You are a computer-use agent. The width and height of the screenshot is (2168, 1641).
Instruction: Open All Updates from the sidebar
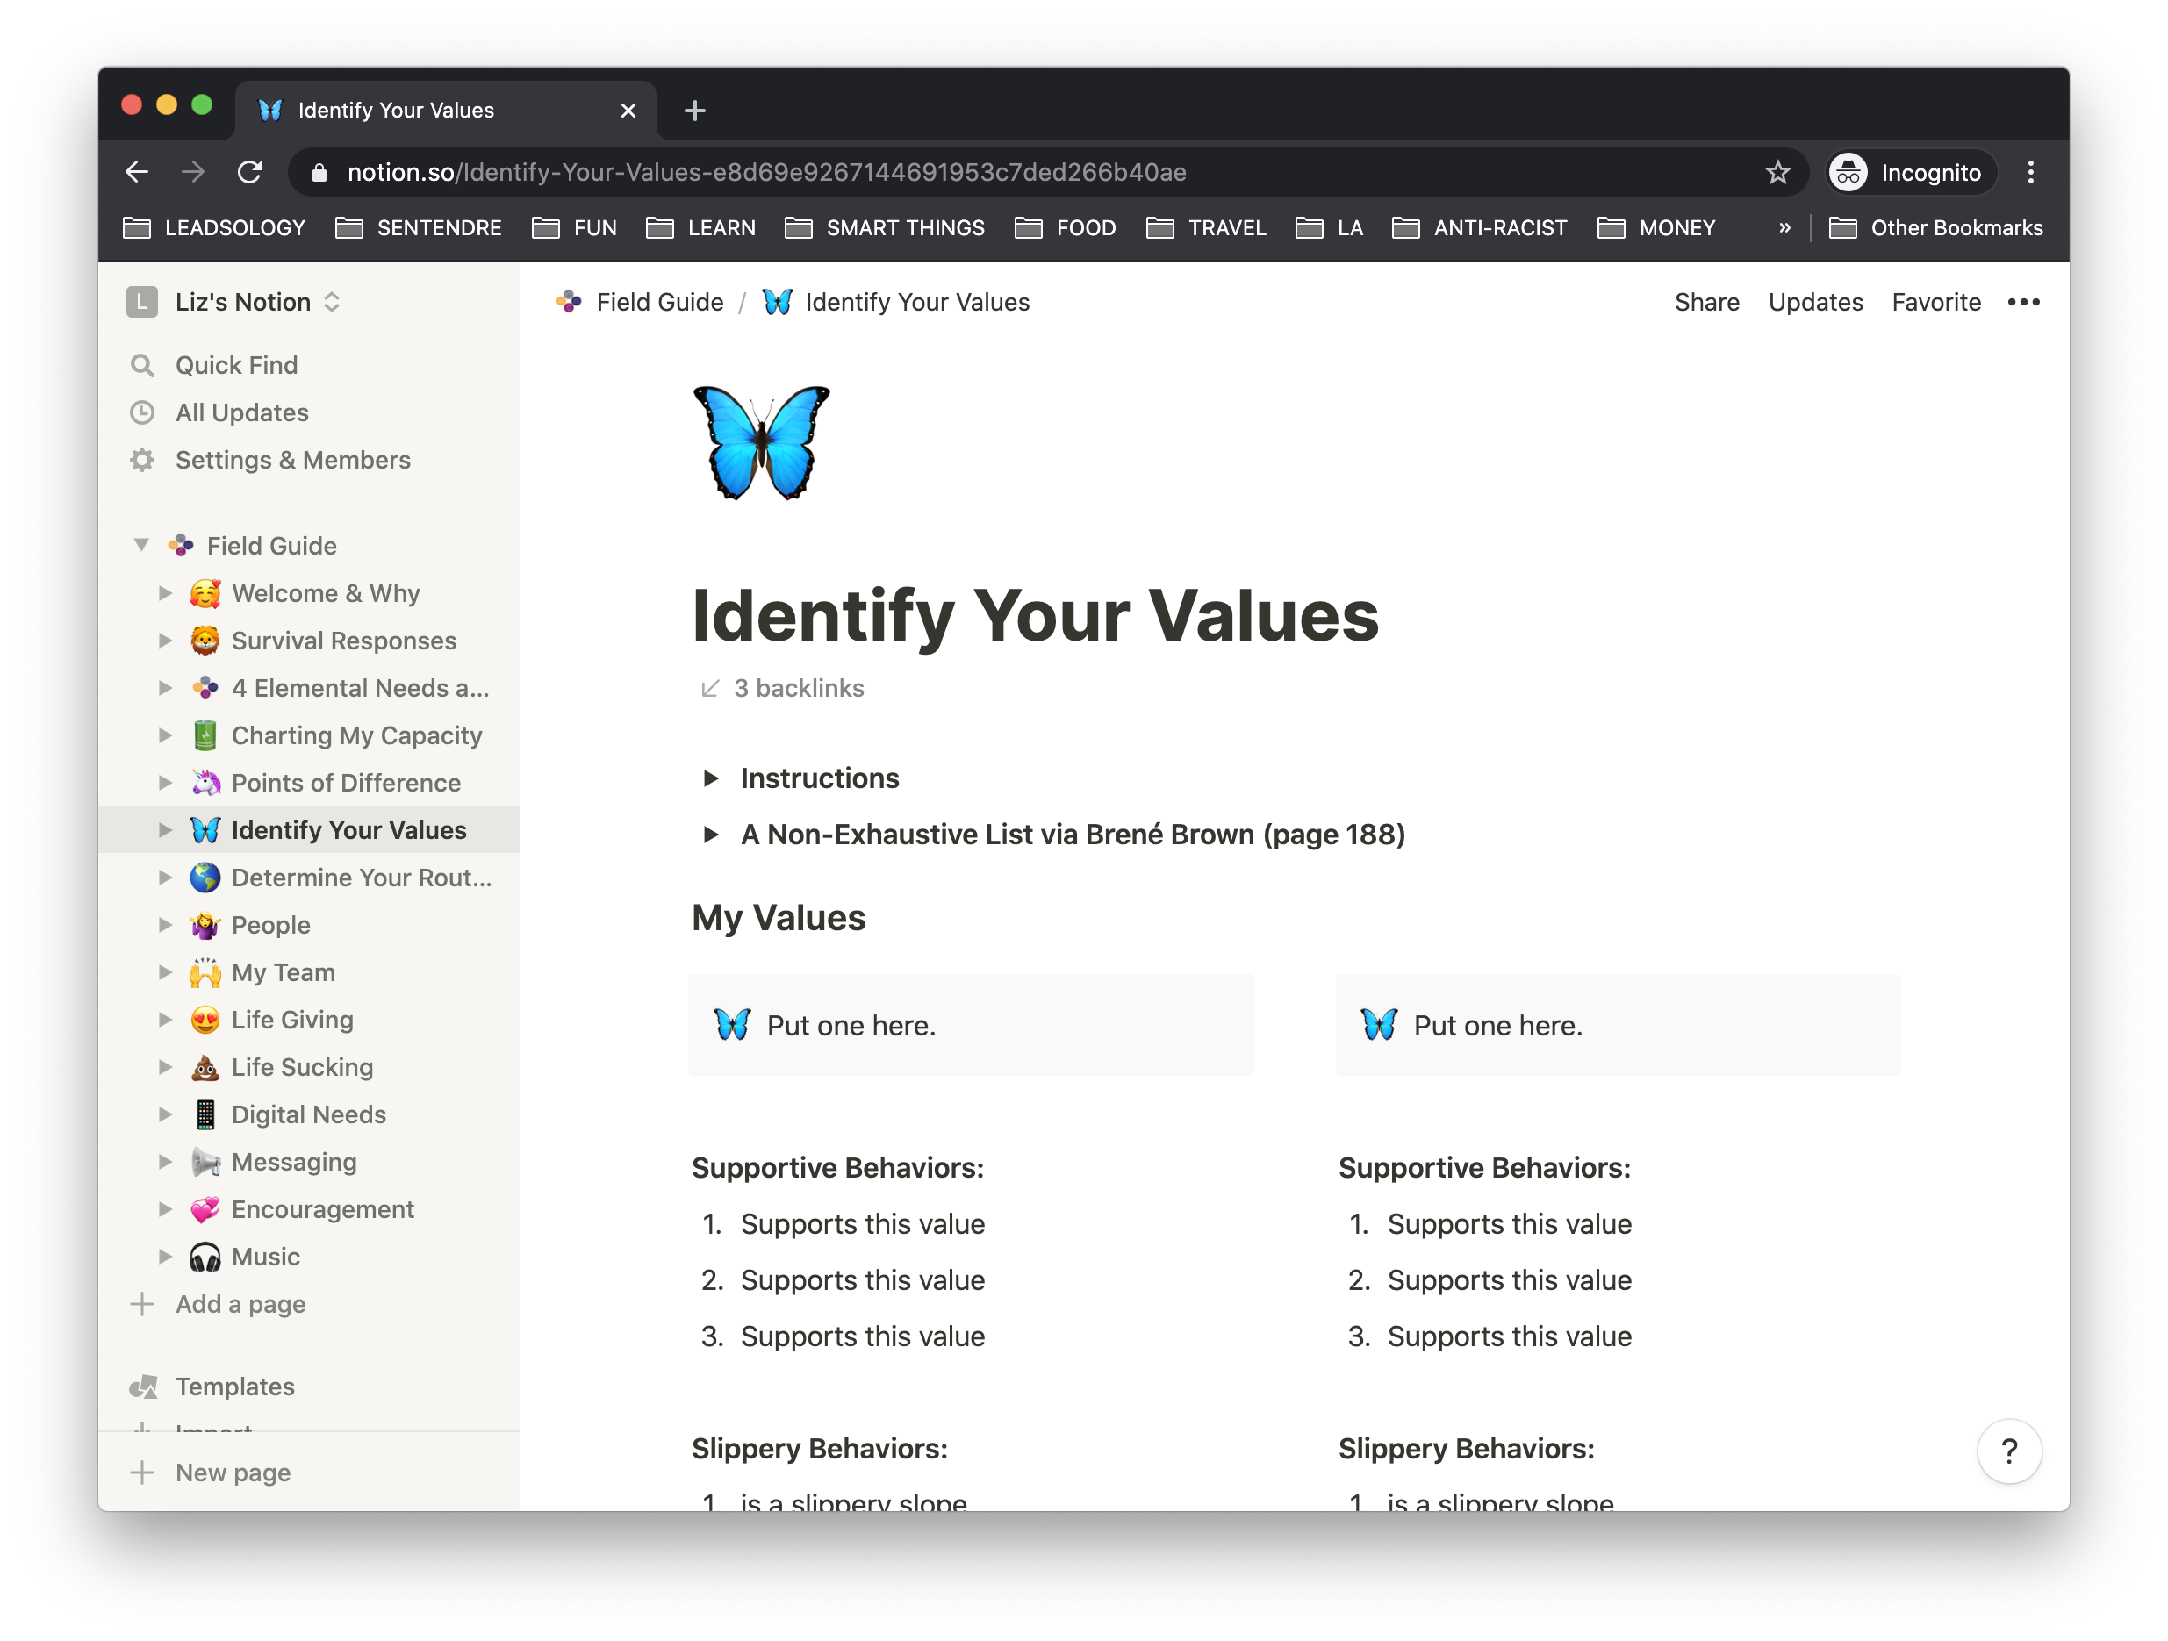[x=241, y=412]
